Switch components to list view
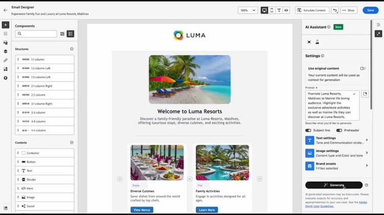This screenshot has width=384, height=215. [71, 34]
